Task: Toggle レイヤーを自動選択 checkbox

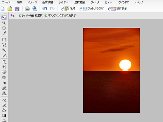Action: pos(20,15)
